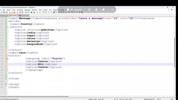
Task: Click the Close All toolbar icon
Action: point(12,12)
